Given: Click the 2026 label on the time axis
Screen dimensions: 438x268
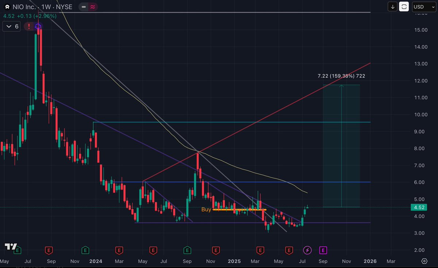Looking at the screenshot, I should coord(370,261).
